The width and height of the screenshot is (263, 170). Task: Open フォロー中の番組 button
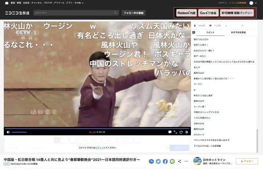point(133,13)
